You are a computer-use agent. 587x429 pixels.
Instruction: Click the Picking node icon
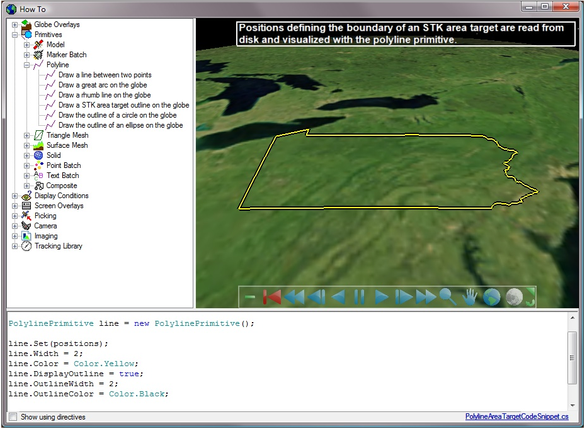coord(26,216)
